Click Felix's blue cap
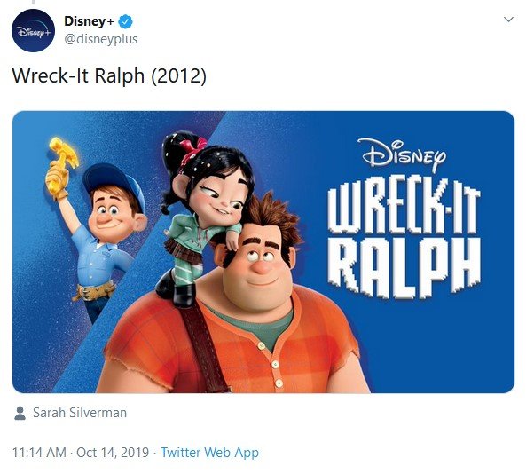The width and height of the screenshot is (526, 474). pos(114,183)
